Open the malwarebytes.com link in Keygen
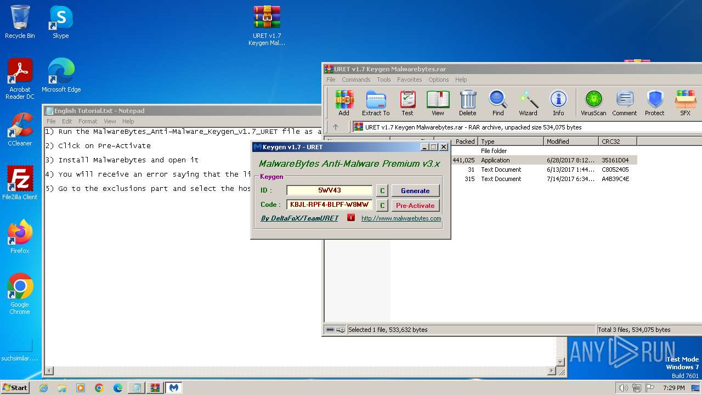Viewport: 702px width, 395px height. point(401,218)
